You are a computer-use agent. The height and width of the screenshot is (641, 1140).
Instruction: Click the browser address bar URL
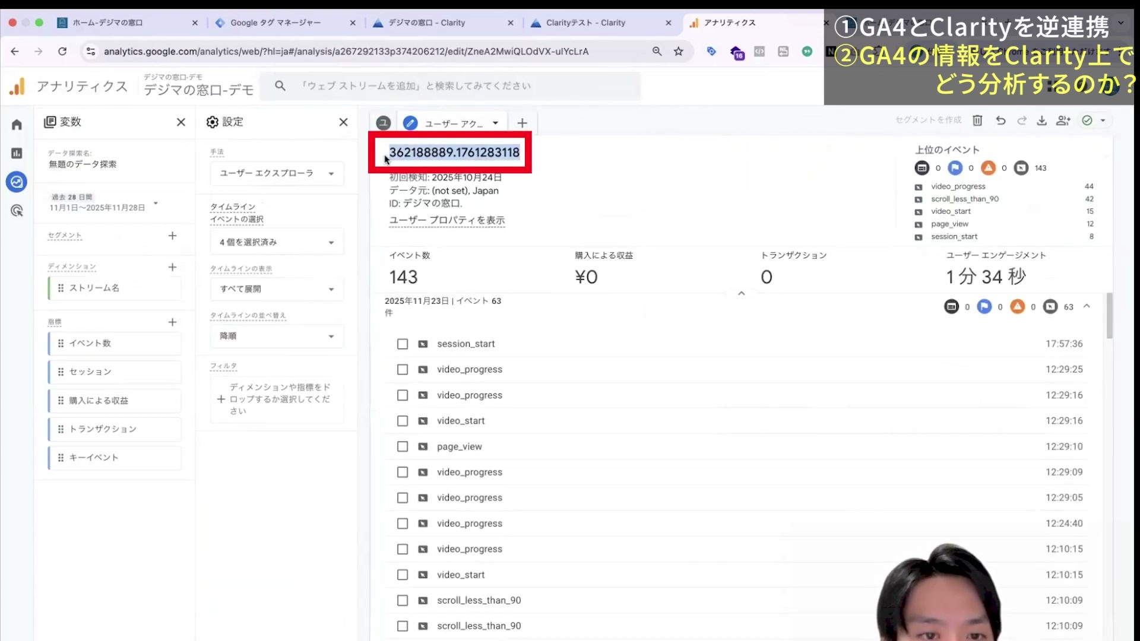click(x=346, y=52)
